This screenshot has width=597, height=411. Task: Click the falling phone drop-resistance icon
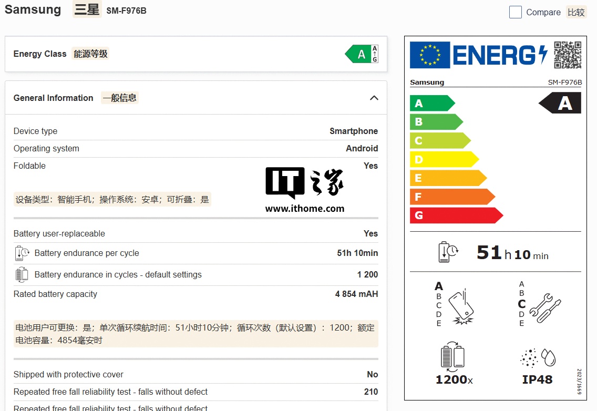coord(461,307)
